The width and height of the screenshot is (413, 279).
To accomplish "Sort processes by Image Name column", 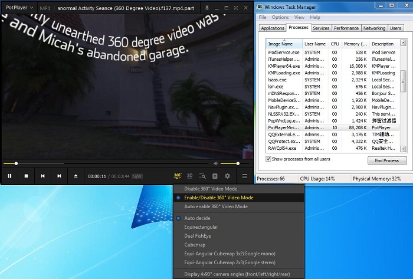I will coord(284,44).
